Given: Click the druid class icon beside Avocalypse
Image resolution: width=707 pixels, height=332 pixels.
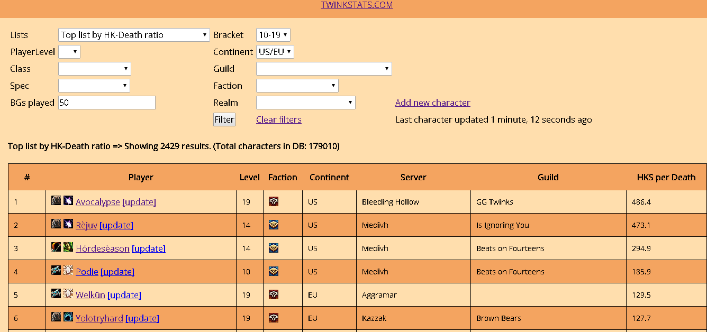Looking at the screenshot, I should click(56, 201).
